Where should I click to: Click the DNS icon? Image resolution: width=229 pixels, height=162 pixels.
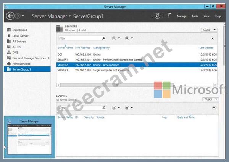pos(9,52)
